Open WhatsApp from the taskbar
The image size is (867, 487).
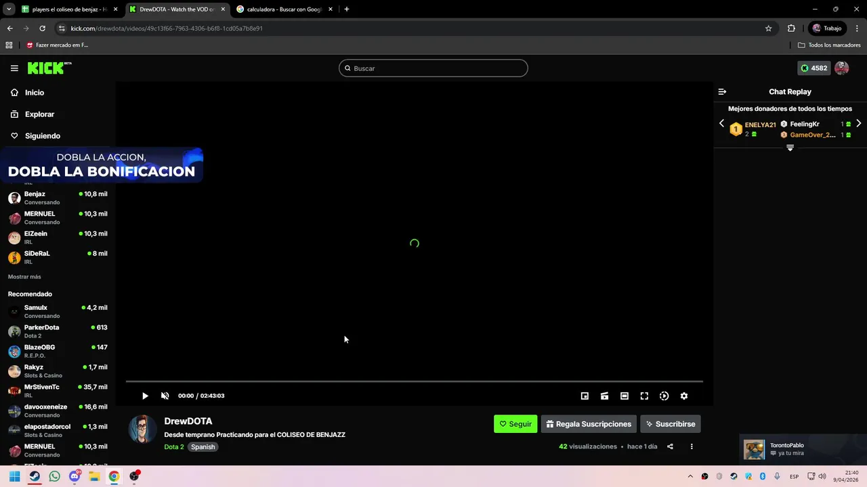pos(54,476)
